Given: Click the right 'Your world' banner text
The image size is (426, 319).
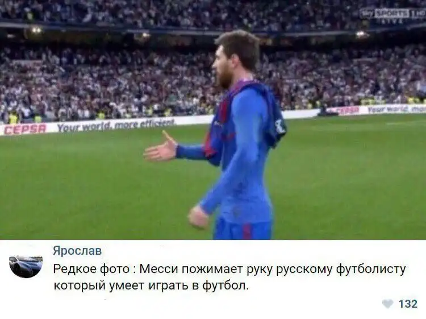Looking at the screenshot, I should point(396,109).
